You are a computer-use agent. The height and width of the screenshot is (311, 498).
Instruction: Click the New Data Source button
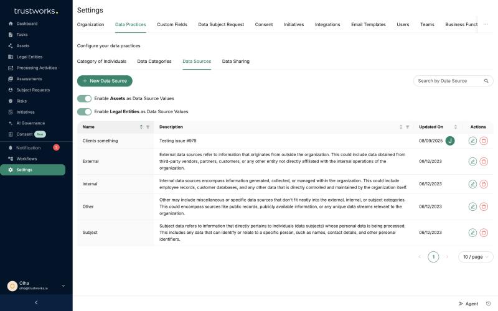(105, 81)
